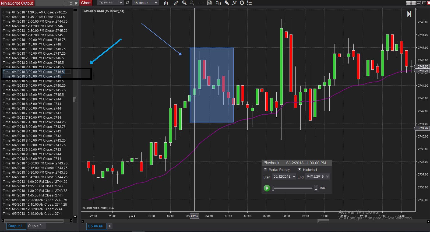430x232 pixels.
Task: Click the playback speed slider handle
Action: tap(273, 188)
